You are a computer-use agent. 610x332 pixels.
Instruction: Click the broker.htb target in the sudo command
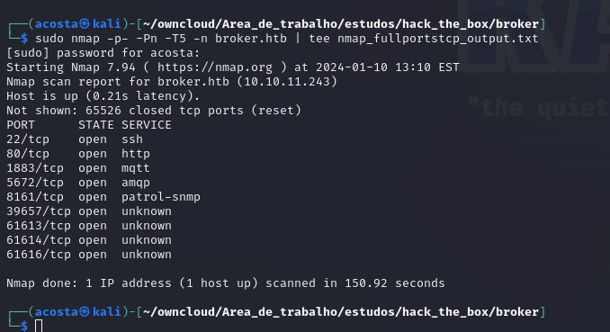click(251, 39)
